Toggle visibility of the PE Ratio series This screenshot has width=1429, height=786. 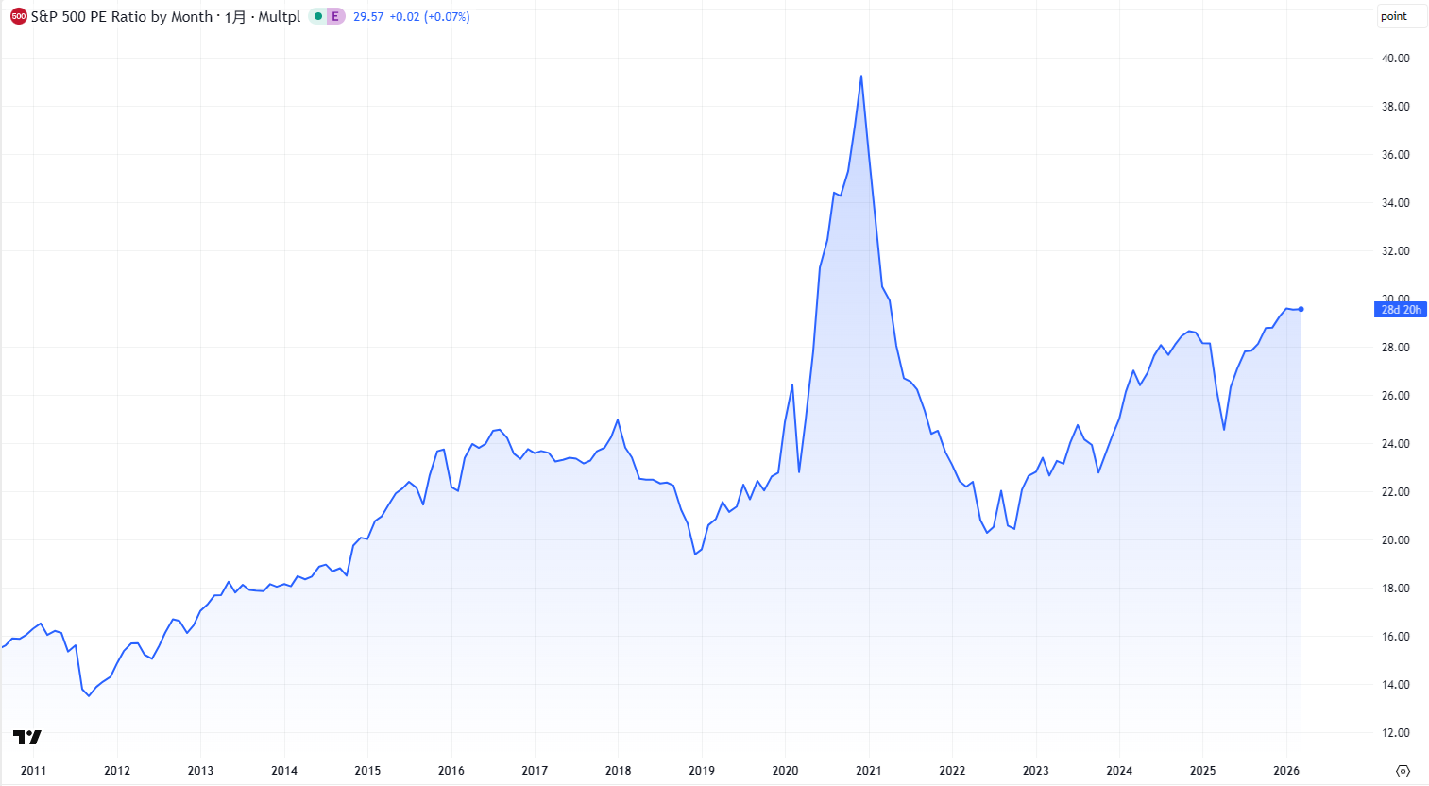point(319,16)
